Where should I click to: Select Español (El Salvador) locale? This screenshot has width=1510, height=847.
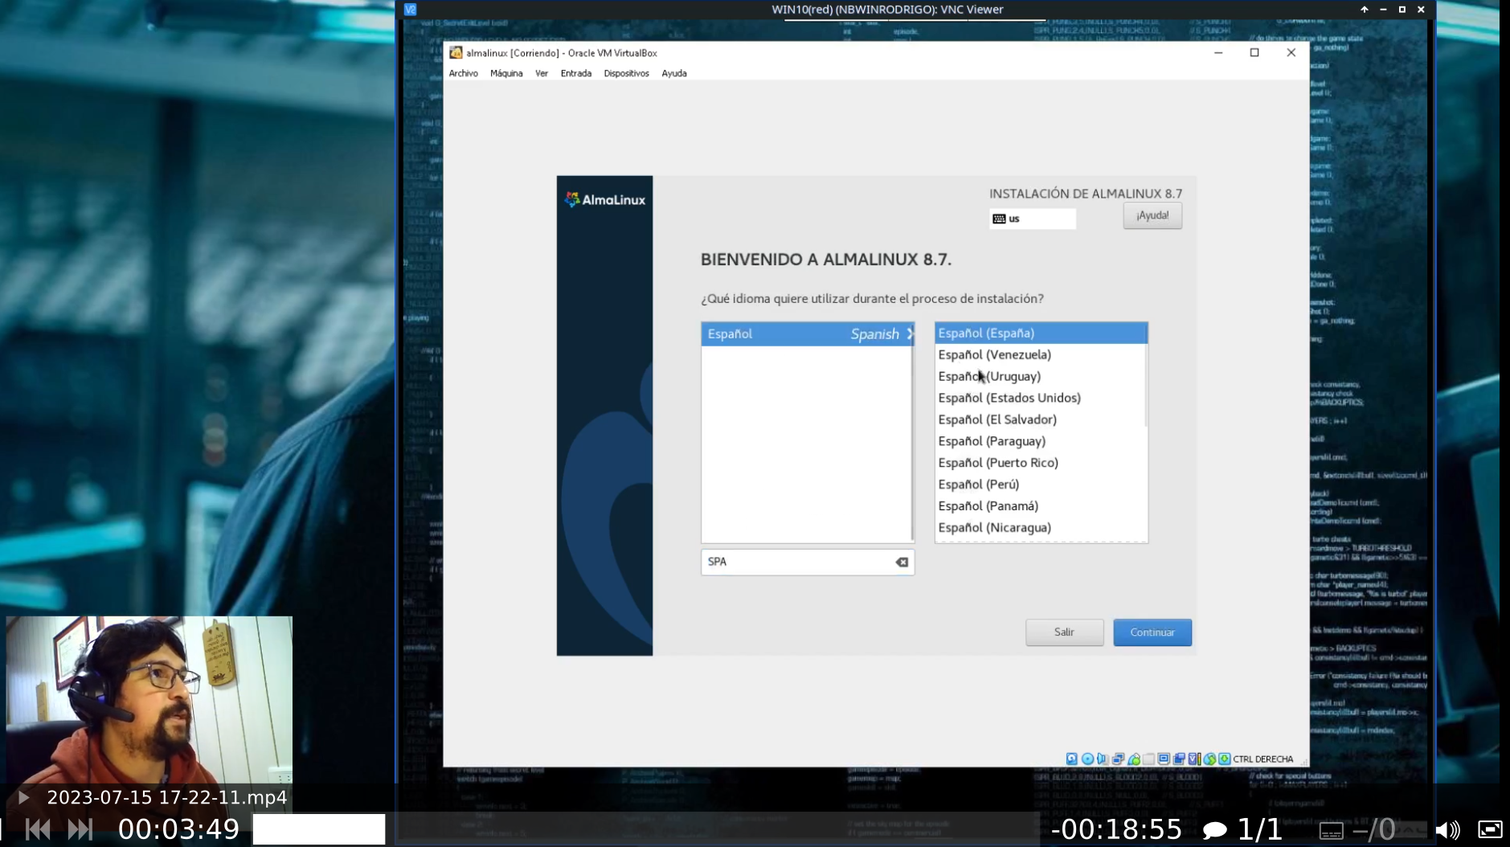tap(1041, 419)
